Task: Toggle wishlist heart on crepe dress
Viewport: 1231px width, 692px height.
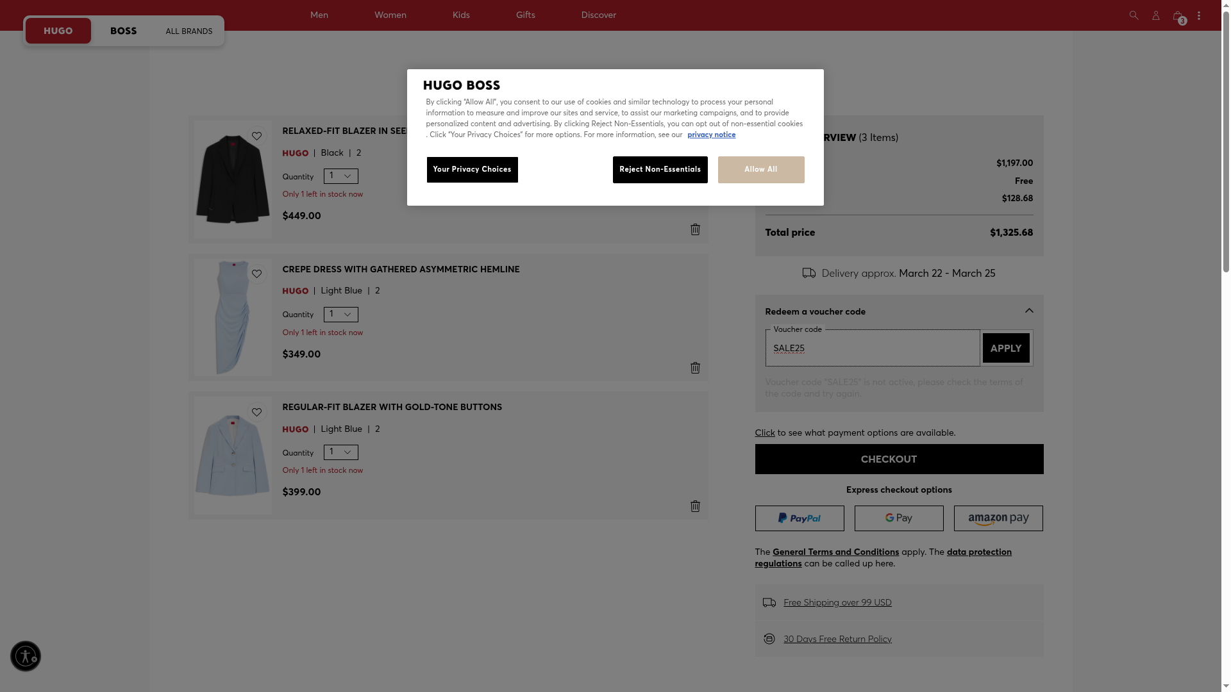Action: click(256, 274)
